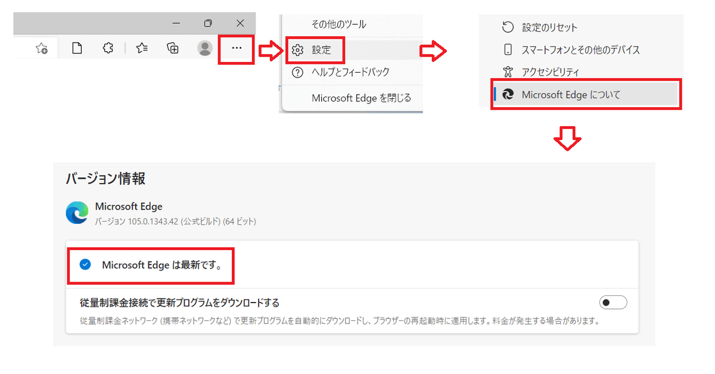
Task: Open the Extensions puzzle icon
Action: click(108, 49)
